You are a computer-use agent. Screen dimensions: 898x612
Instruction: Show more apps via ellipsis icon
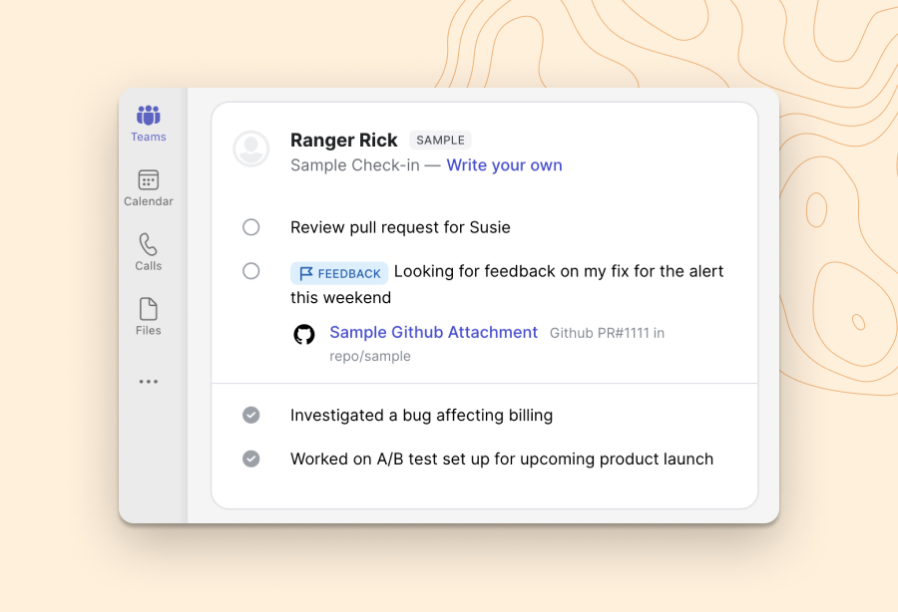149,382
